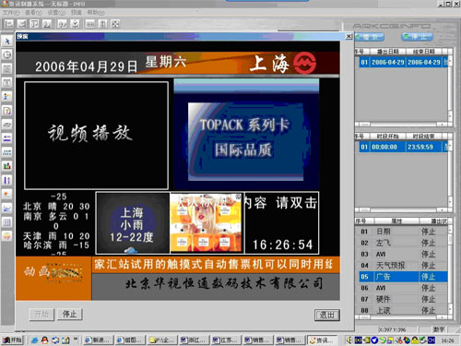
Task: Close the 预演 preview dialog
Action: tap(349, 36)
